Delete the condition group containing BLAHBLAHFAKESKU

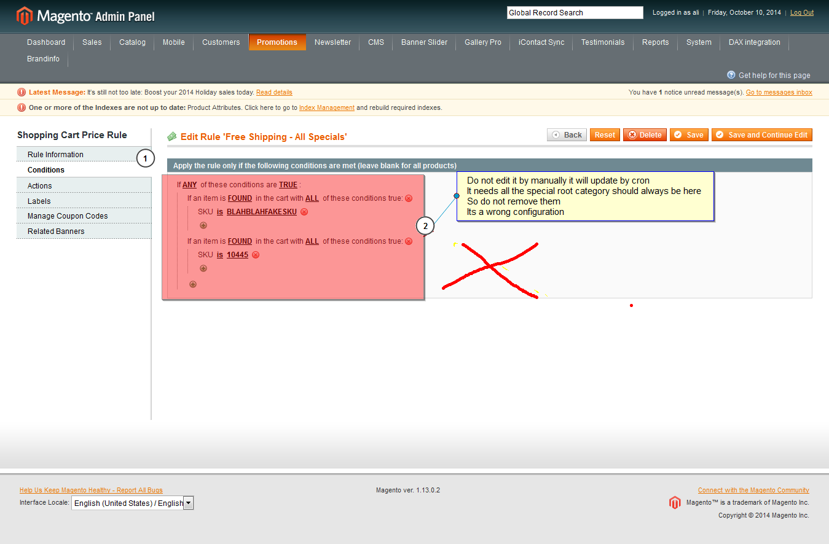coord(409,198)
